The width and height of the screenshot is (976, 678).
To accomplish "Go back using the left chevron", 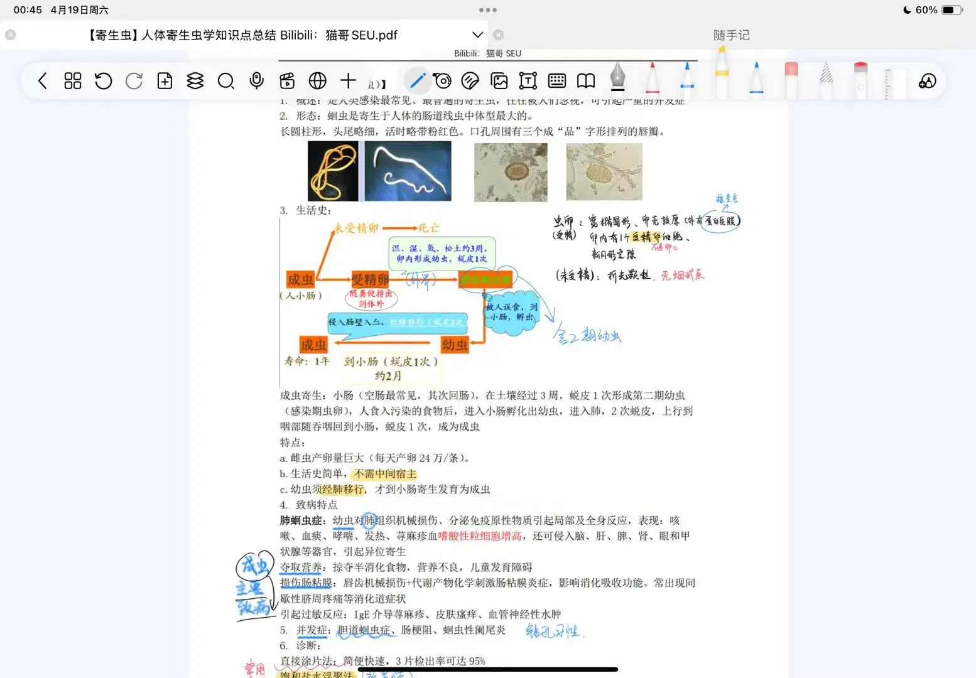I will [x=43, y=81].
